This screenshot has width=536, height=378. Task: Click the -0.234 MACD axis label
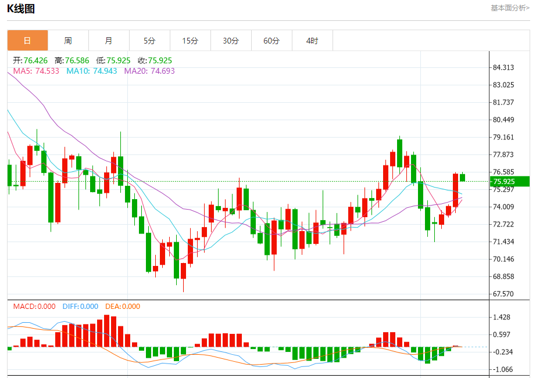click(502, 352)
